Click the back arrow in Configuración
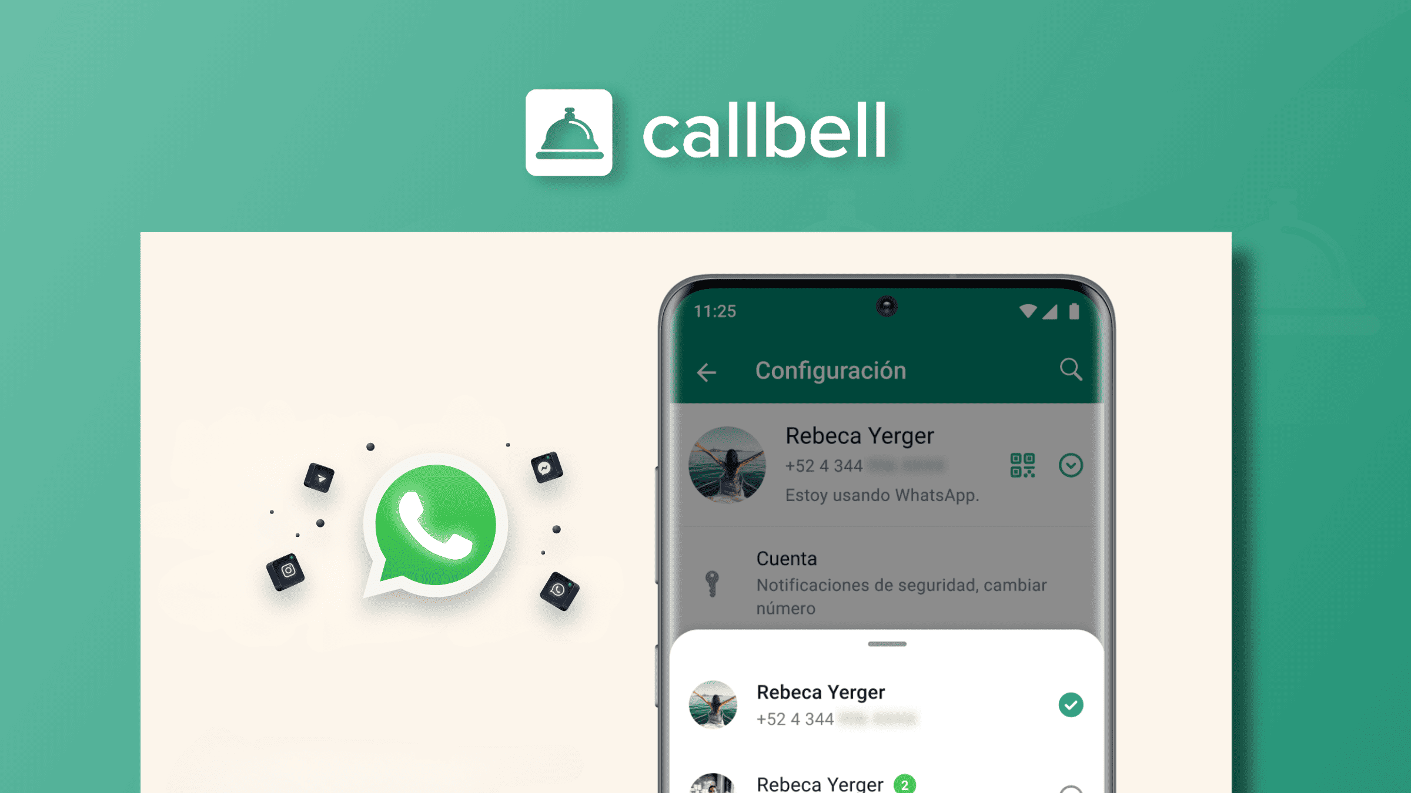The height and width of the screenshot is (793, 1411). coord(704,371)
